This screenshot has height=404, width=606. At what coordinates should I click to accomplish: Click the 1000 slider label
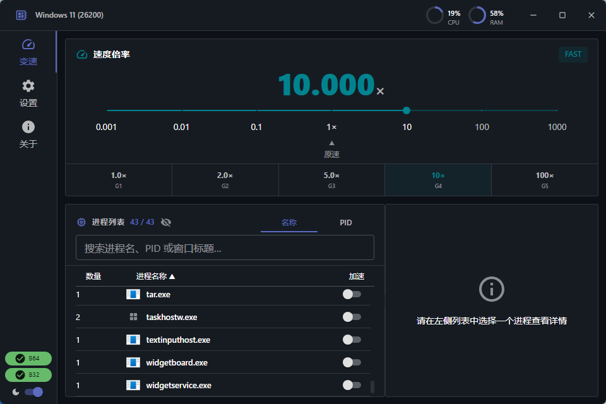pos(557,127)
